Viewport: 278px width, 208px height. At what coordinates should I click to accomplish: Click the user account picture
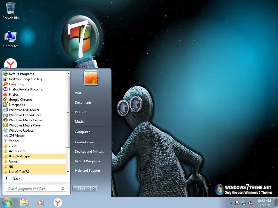91,78
